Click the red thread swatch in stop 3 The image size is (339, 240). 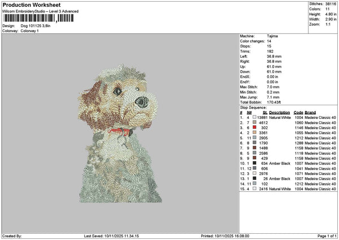(254, 127)
